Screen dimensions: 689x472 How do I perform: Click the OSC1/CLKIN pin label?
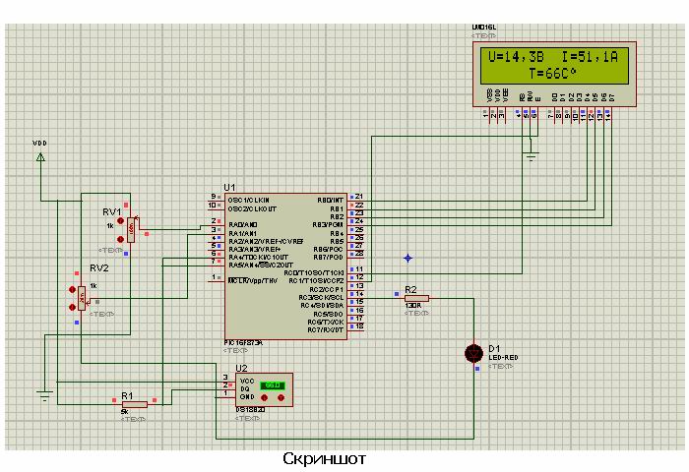(249, 201)
